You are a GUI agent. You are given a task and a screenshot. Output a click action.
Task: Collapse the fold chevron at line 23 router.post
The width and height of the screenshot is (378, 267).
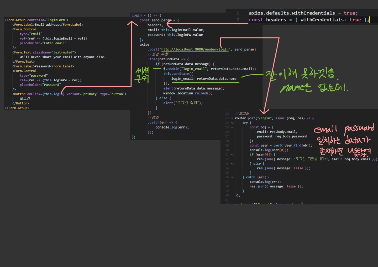[232, 118]
